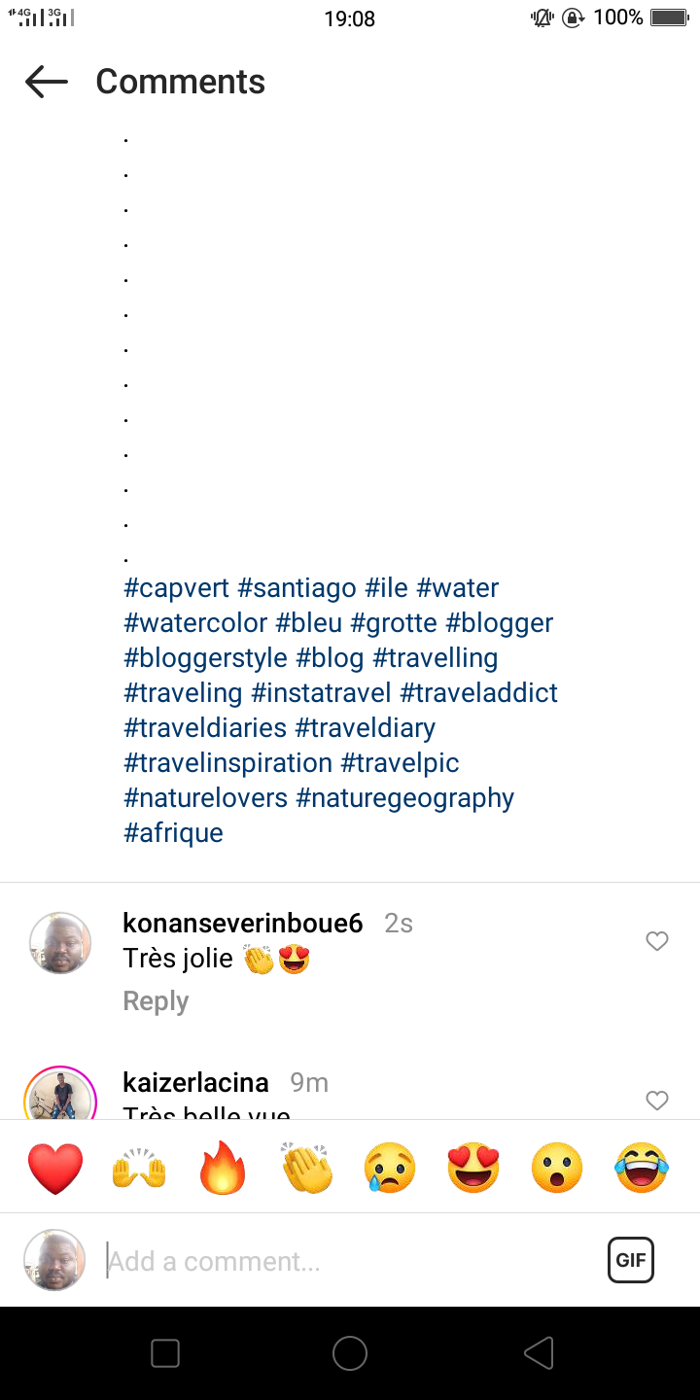Insert the red heart emoji reaction
The width and height of the screenshot is (700, 1400).
click(x=55, y=1168)
